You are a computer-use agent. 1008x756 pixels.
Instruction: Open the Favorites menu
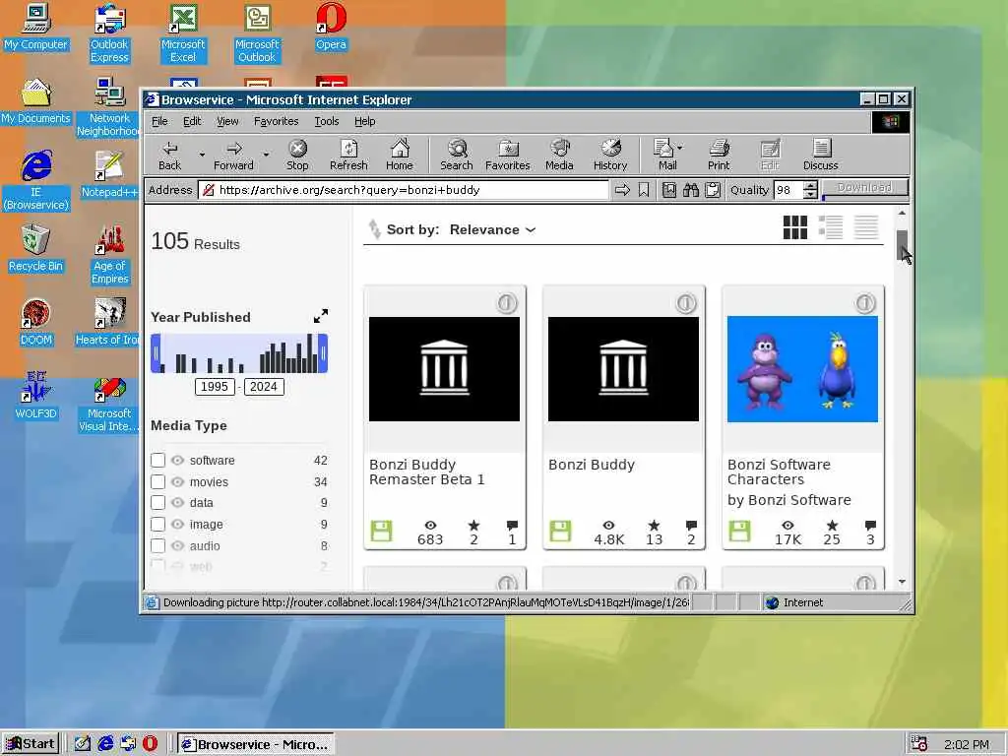[276, 121]
